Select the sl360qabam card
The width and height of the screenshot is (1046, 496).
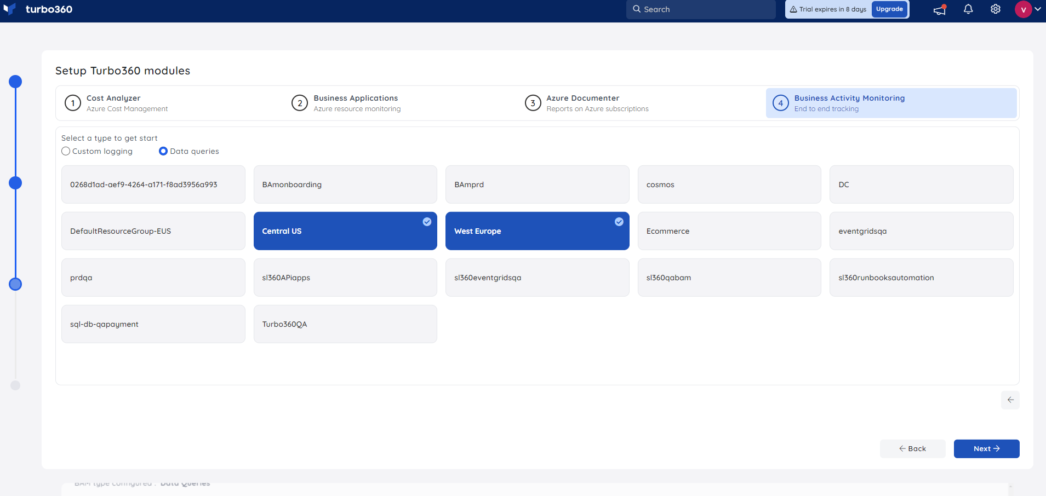[729, 278]
